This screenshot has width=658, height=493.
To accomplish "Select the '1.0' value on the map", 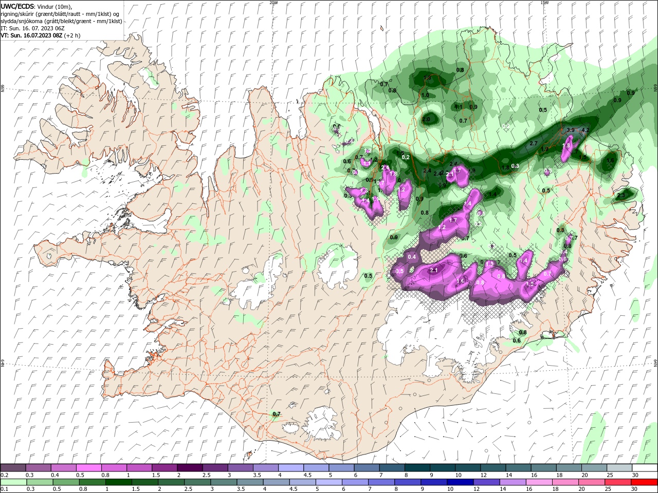I will (x=425, y=96).
